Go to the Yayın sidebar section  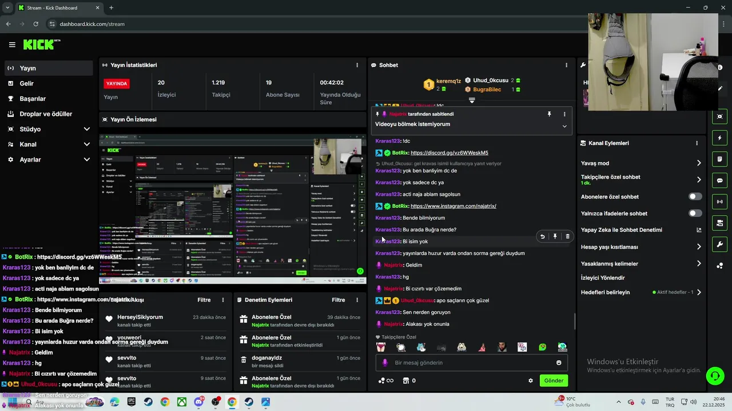pos(48,68)
